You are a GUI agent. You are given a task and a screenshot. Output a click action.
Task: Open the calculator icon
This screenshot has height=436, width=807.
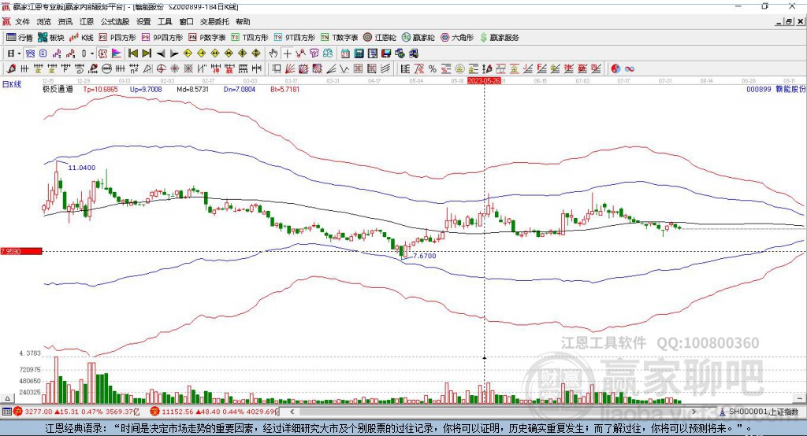click(359, 54)
